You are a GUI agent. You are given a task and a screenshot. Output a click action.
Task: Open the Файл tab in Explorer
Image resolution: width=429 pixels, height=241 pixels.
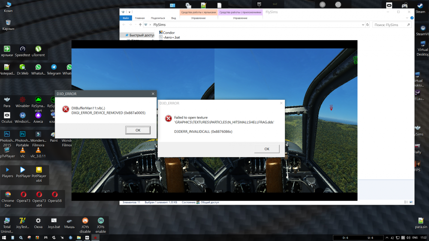(126, 18)
